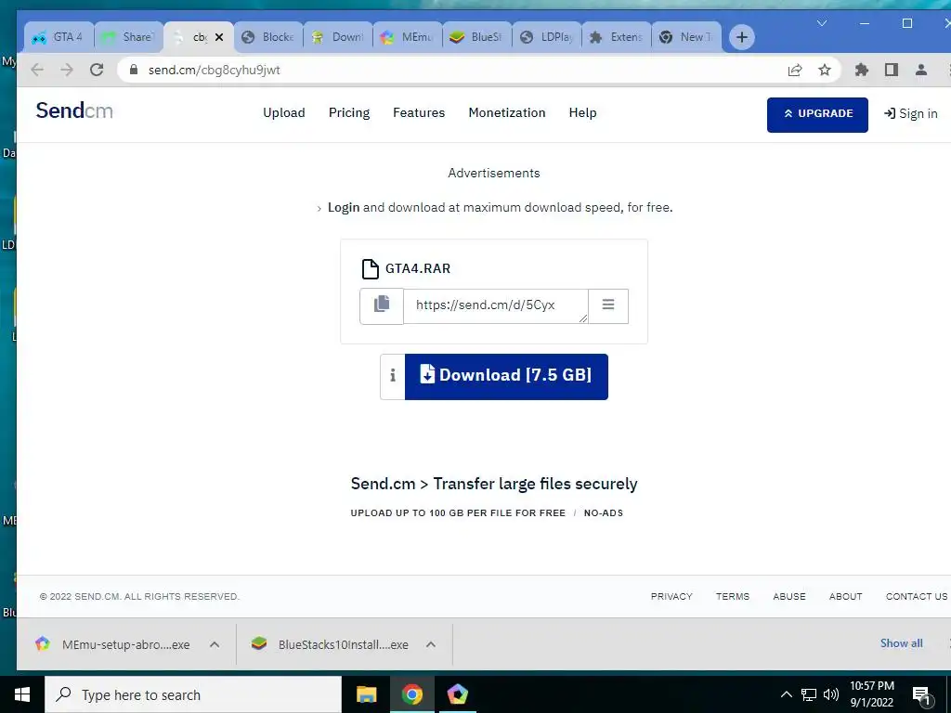The image size is (951, 713).
Task: Click the Chrome icon in the taskbar
Action: 411,694
